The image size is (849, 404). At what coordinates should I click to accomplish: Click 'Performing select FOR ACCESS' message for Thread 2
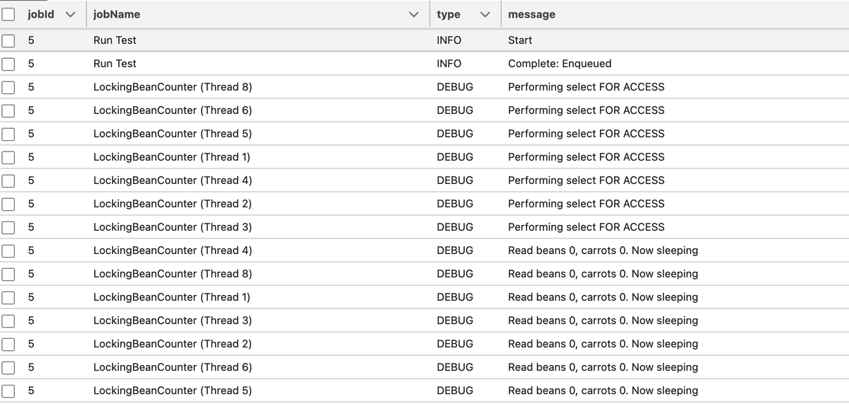[587, 204]
